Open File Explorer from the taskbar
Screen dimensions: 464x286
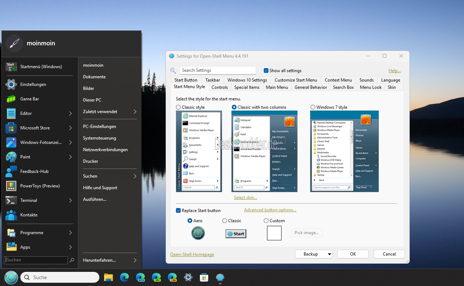point(108,278)
